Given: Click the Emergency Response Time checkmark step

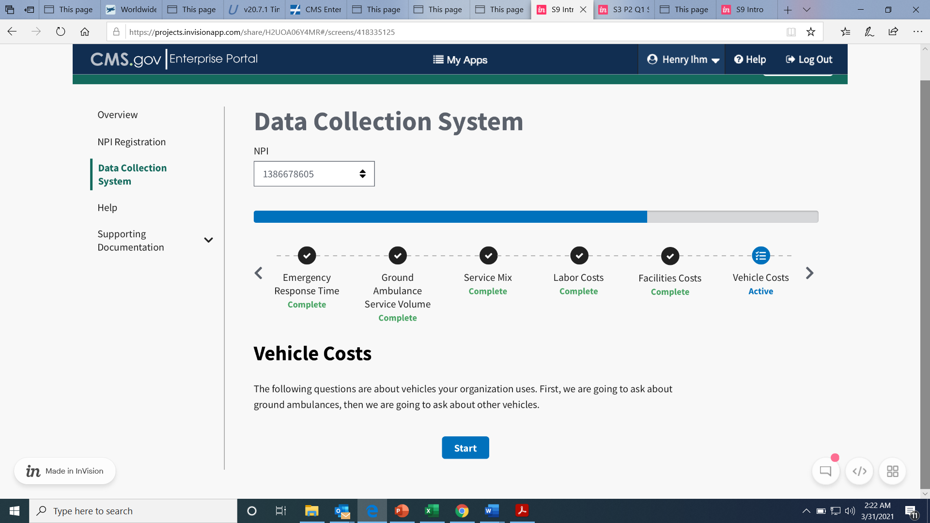Looking at the screenshot, I should coord(307,256).
